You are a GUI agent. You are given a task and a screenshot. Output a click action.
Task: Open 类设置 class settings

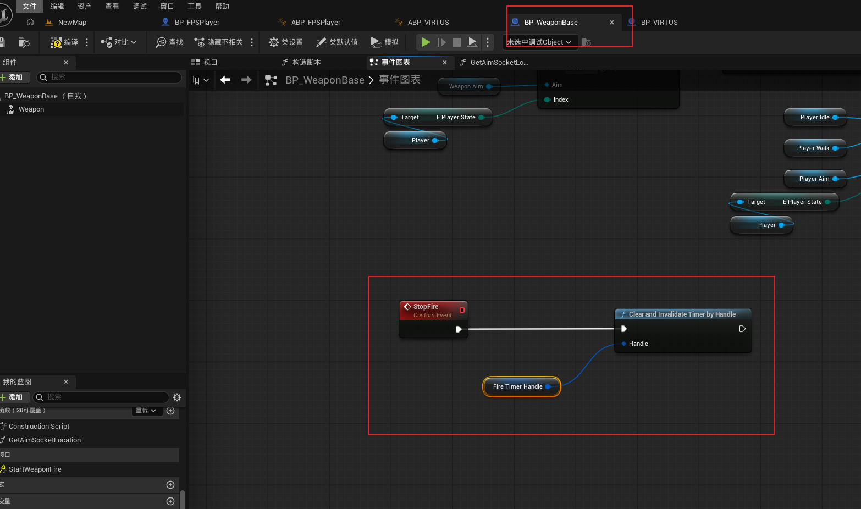pos(285,42)
